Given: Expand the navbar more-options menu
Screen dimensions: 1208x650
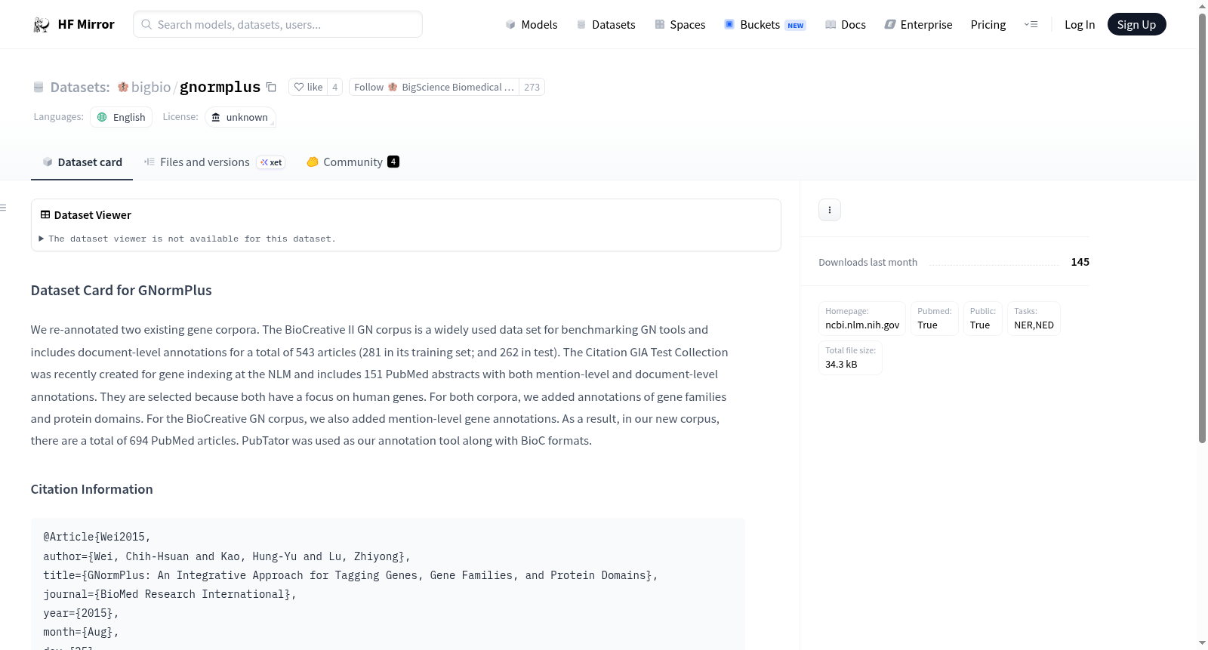Looking at the screenshot, I should tap(1031, 24).
